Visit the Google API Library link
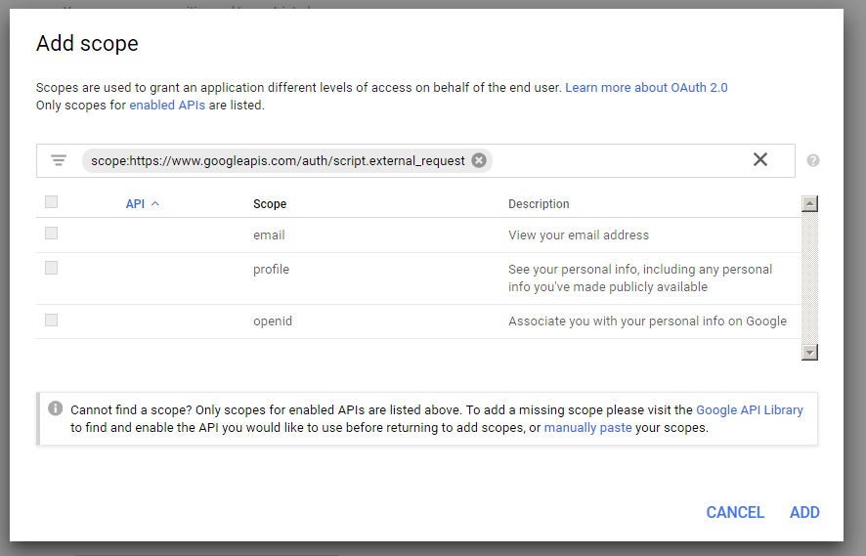Image resolution: width=866 pixels, height=556 pixels. [x=749, y=410]
